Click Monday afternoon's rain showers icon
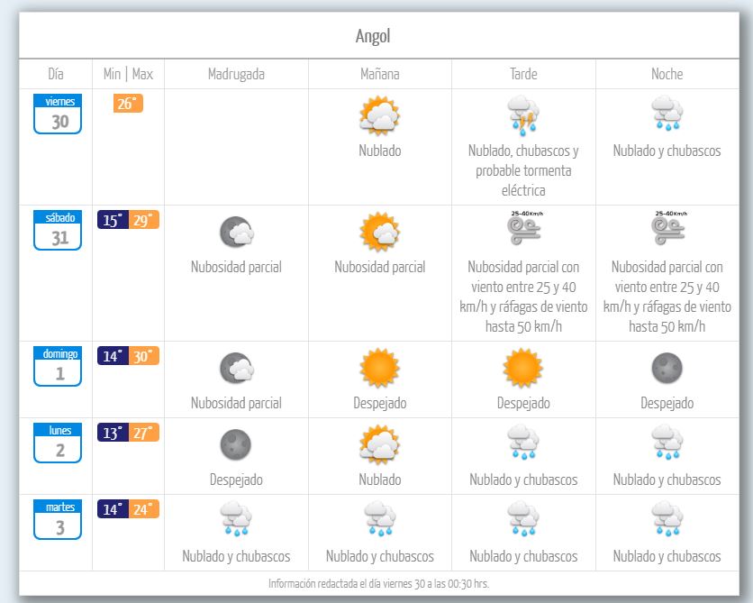 pos(523,444)
